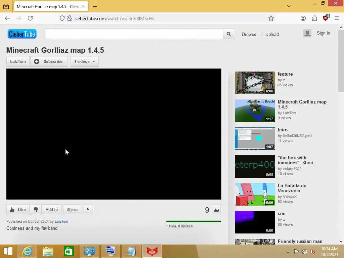Open video statistics bar-chart icon

point(216,210)
